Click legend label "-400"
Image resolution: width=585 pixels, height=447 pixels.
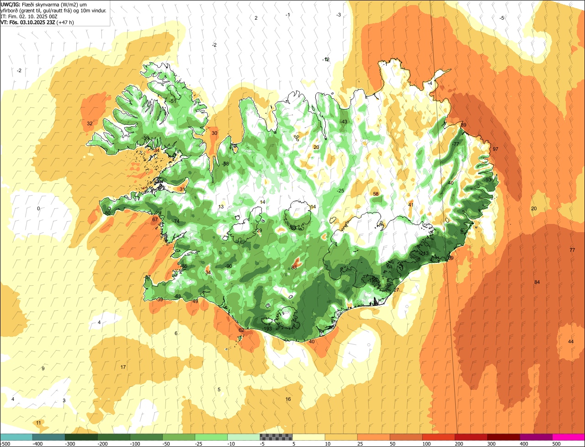[x=38, y=444]
